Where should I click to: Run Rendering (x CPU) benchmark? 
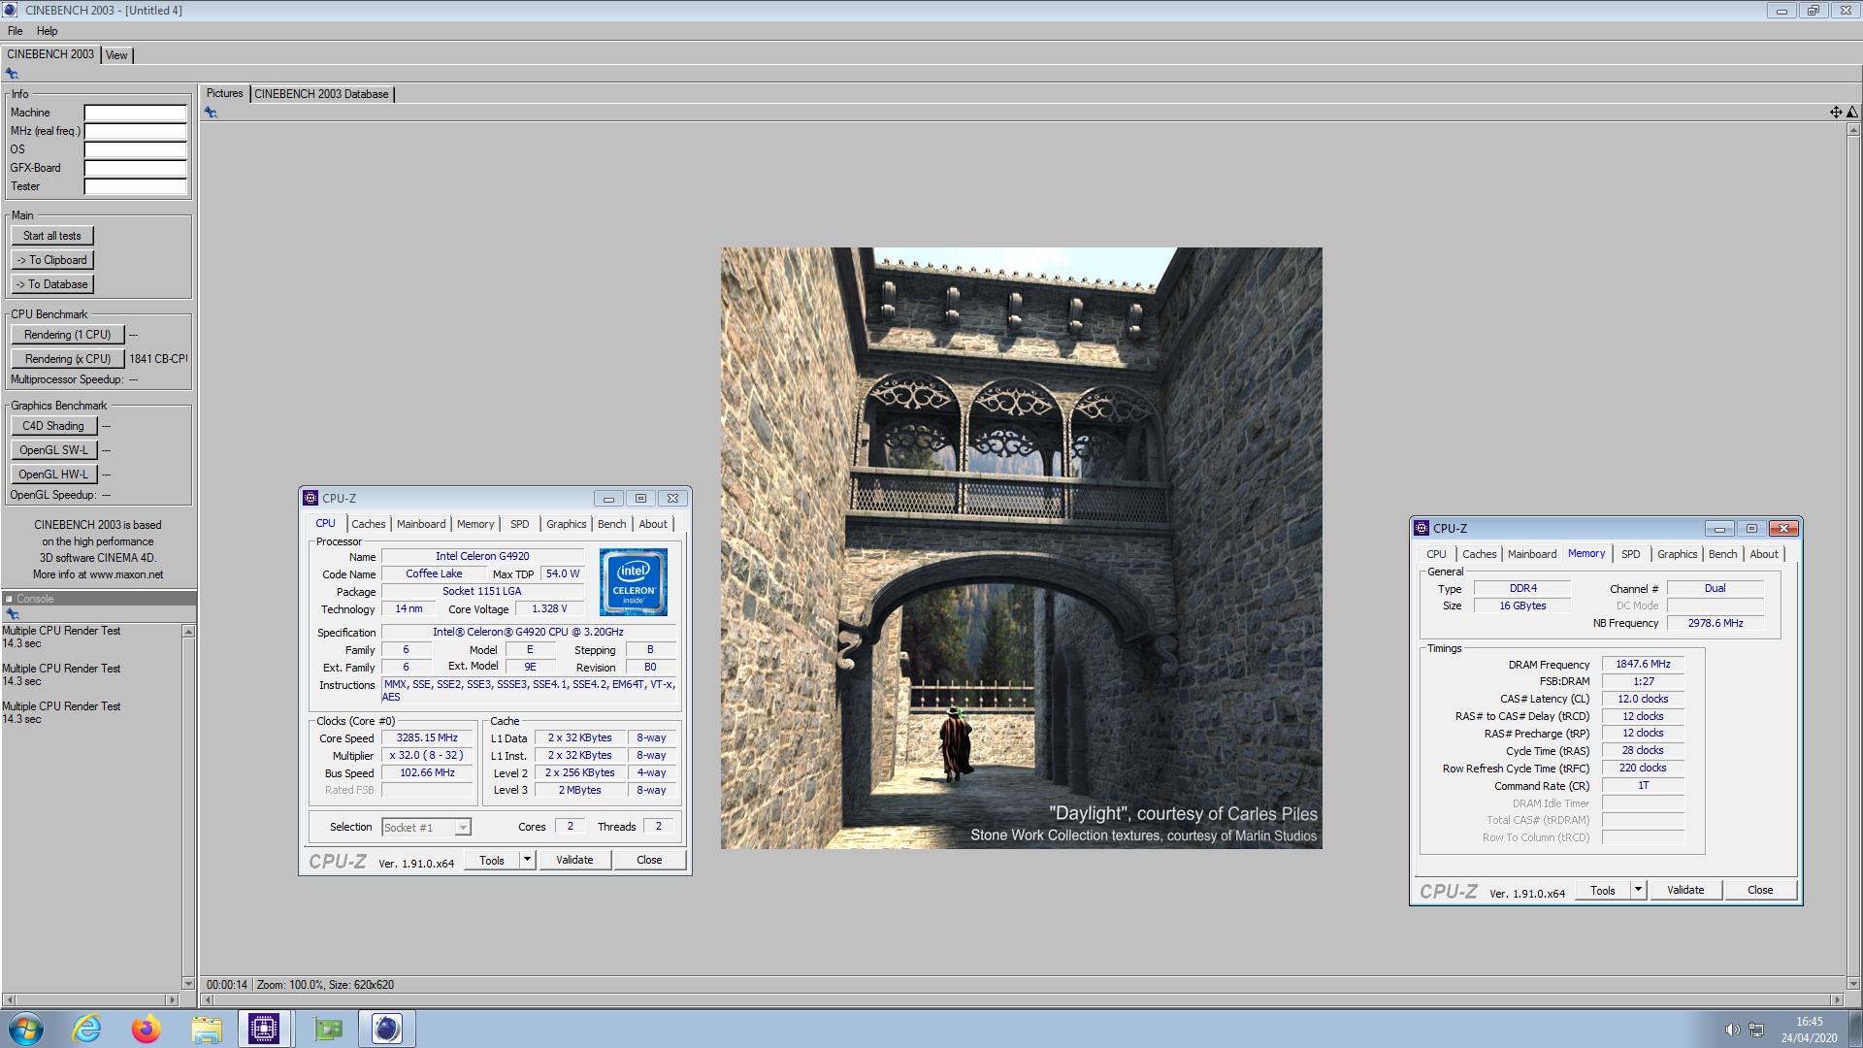coord(68,359)
